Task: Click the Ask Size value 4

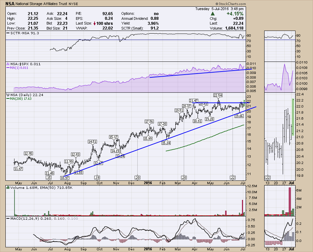Action: pos(66,18)
